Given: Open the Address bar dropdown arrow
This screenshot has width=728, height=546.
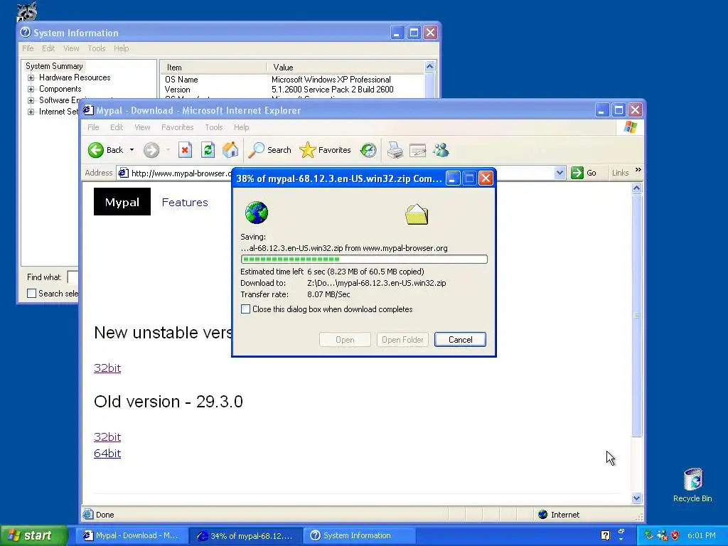Looking at the screenshot, I should 560,173.
